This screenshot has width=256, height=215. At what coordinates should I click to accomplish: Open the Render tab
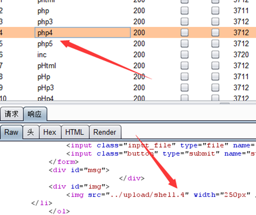coord(105,132)
